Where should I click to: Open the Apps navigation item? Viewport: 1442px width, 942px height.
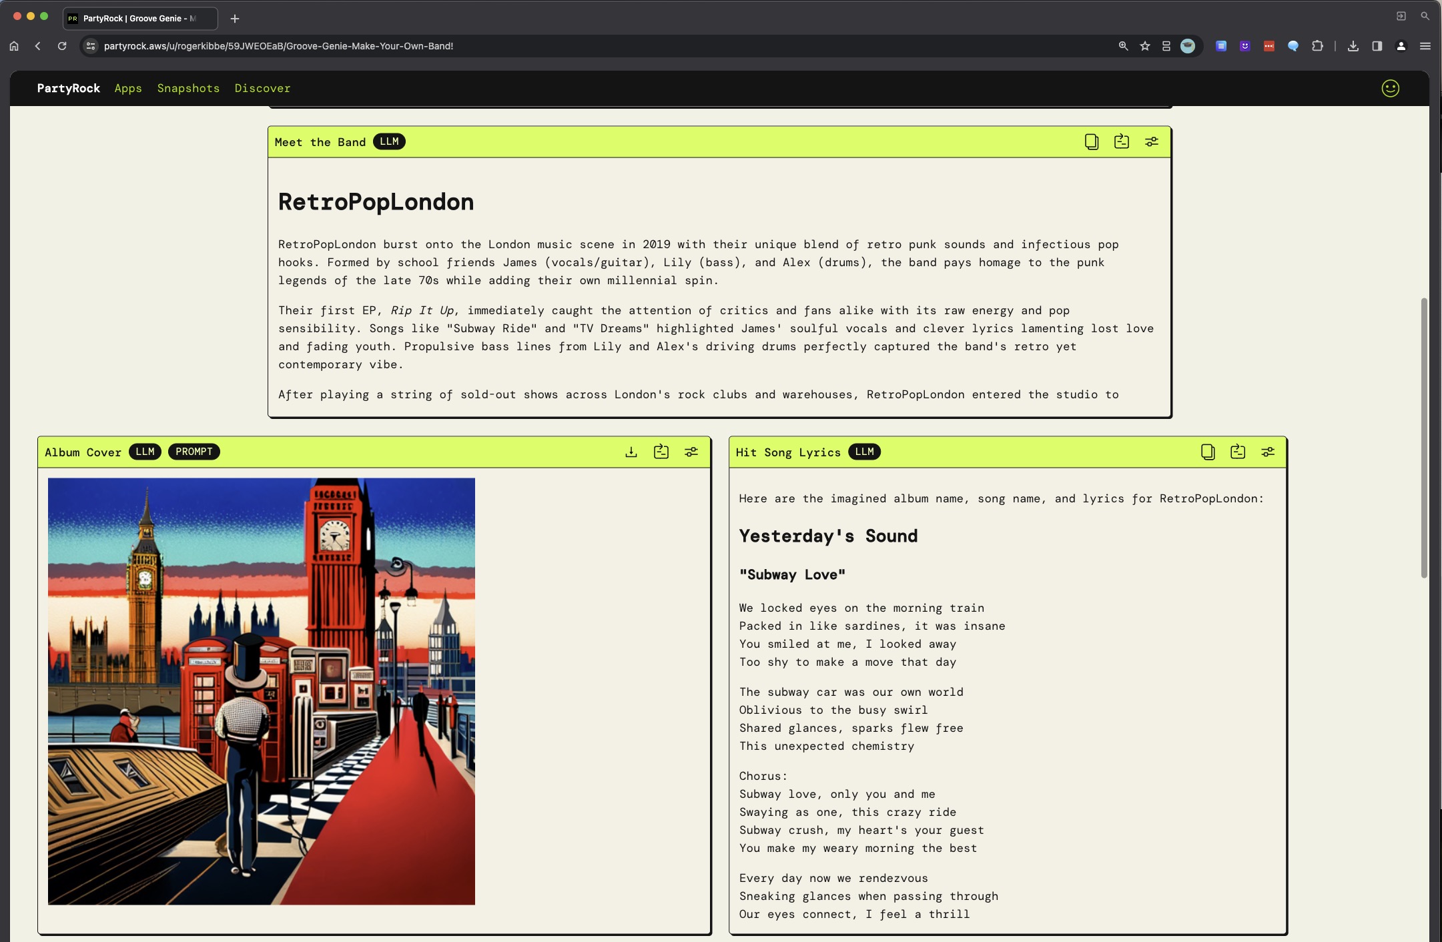(128, 88)
